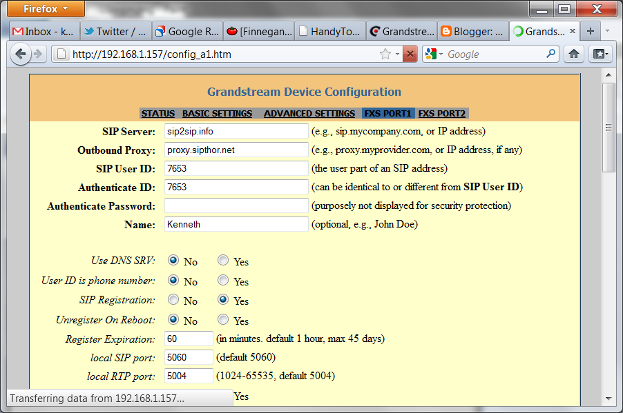Click the local RTP port field

pos(189,376)
